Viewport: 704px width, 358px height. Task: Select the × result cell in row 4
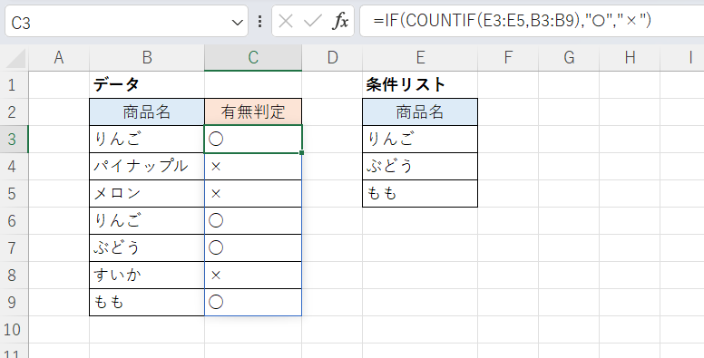(x=253, y=167)
